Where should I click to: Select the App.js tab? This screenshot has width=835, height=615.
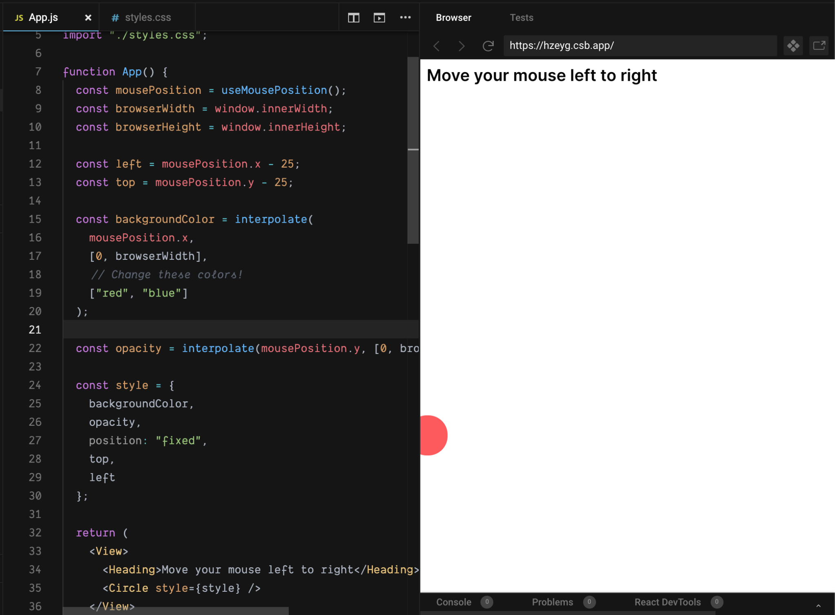(x=43, y=18)
